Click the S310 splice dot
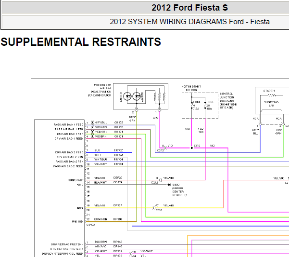 click(192, 148)
